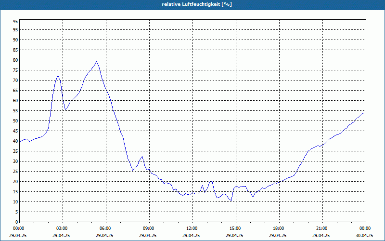Click the '%' unit label on the y-axis
385x241 pixels.
point(15,22)
